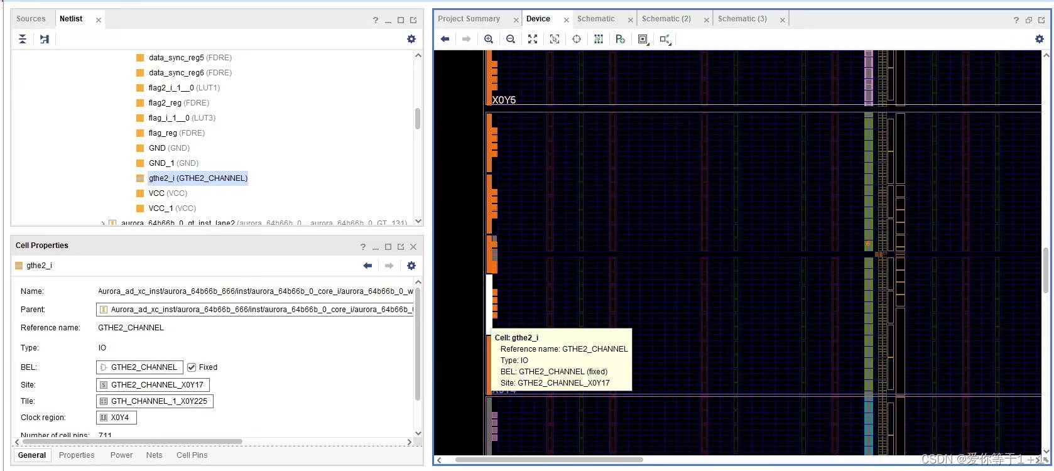Go to previous view in Device window

pos(445,39)
